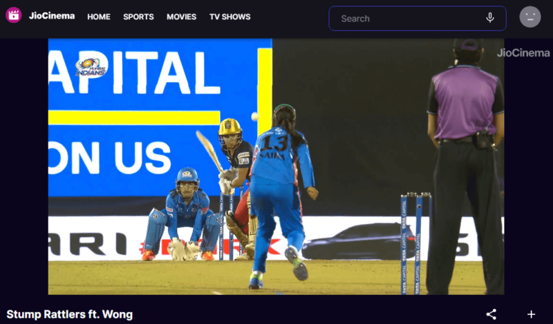Viewport: 553px width, 324px height.
Task: Click the cricket video player
Action: coord(276,166)
